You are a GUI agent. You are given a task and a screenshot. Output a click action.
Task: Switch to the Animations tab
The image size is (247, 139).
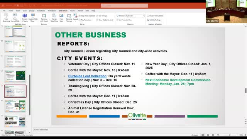52,11
